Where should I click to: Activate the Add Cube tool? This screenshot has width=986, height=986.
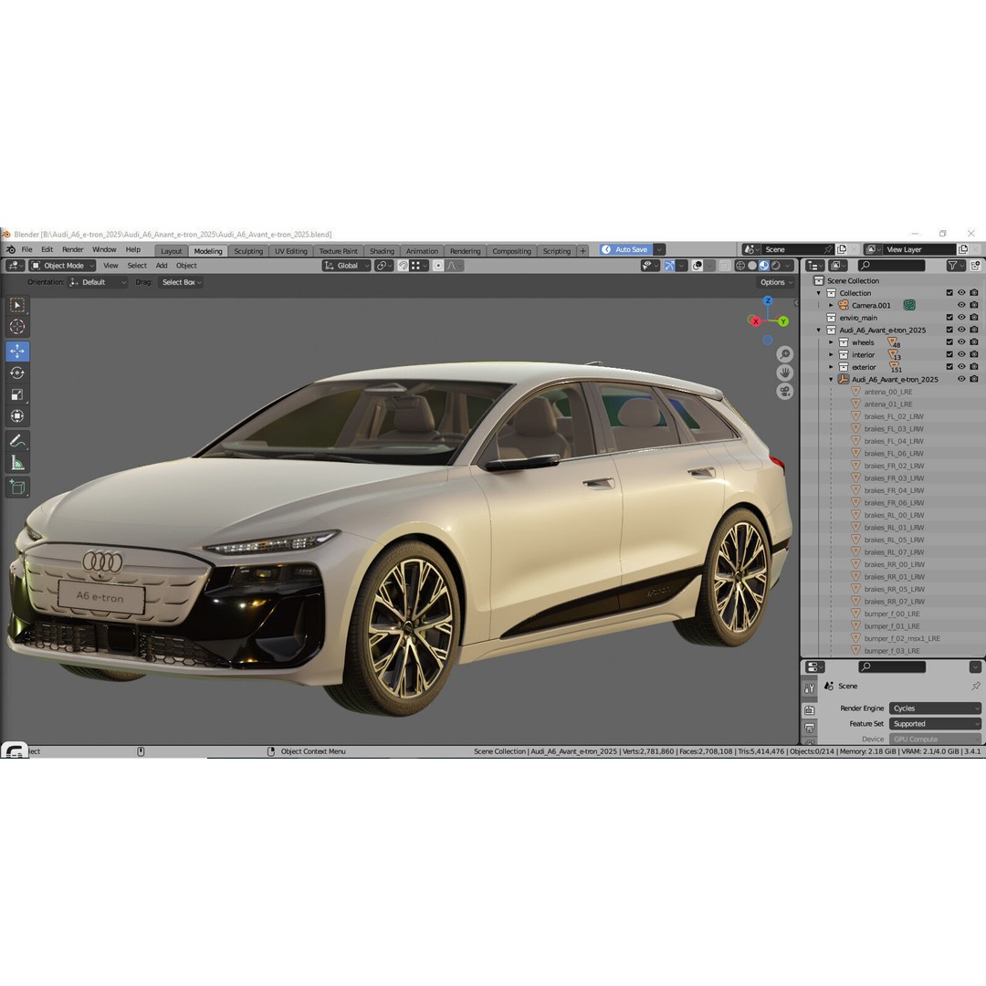[17, 488]
